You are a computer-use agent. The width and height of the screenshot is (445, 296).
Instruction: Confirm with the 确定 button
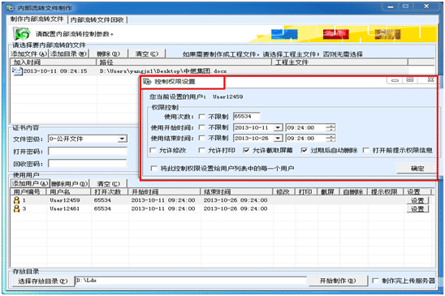point(417,169)
